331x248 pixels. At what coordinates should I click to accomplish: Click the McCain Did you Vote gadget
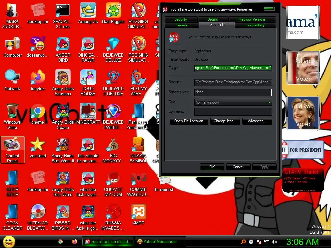(303, 68)
